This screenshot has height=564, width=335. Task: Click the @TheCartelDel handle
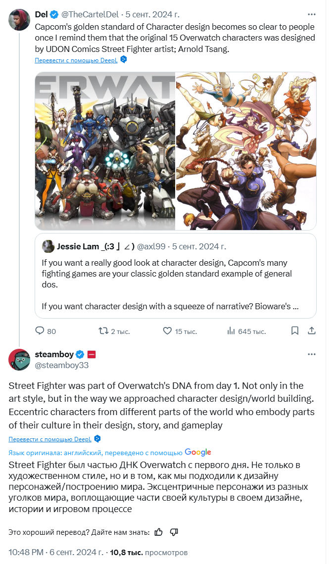point(90,14)
